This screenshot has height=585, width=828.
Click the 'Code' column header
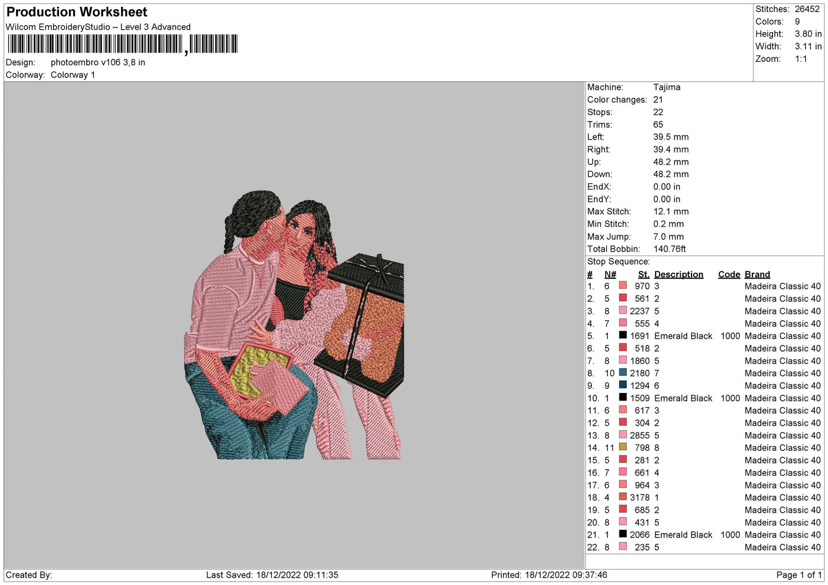click(729, 274)
